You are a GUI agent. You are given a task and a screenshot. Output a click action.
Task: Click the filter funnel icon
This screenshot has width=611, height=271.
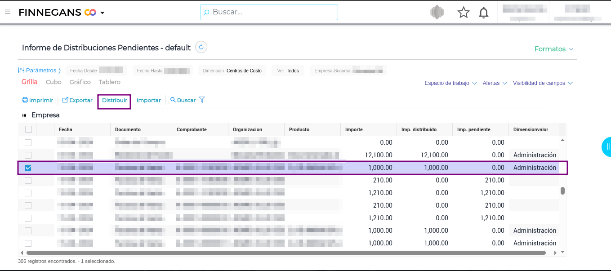click(202, 100)
